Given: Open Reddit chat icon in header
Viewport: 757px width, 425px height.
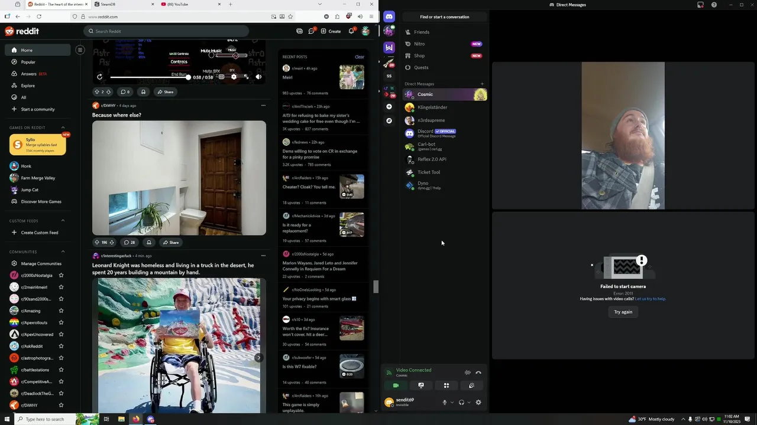Looking at the screenshot, I should (312, 31).
